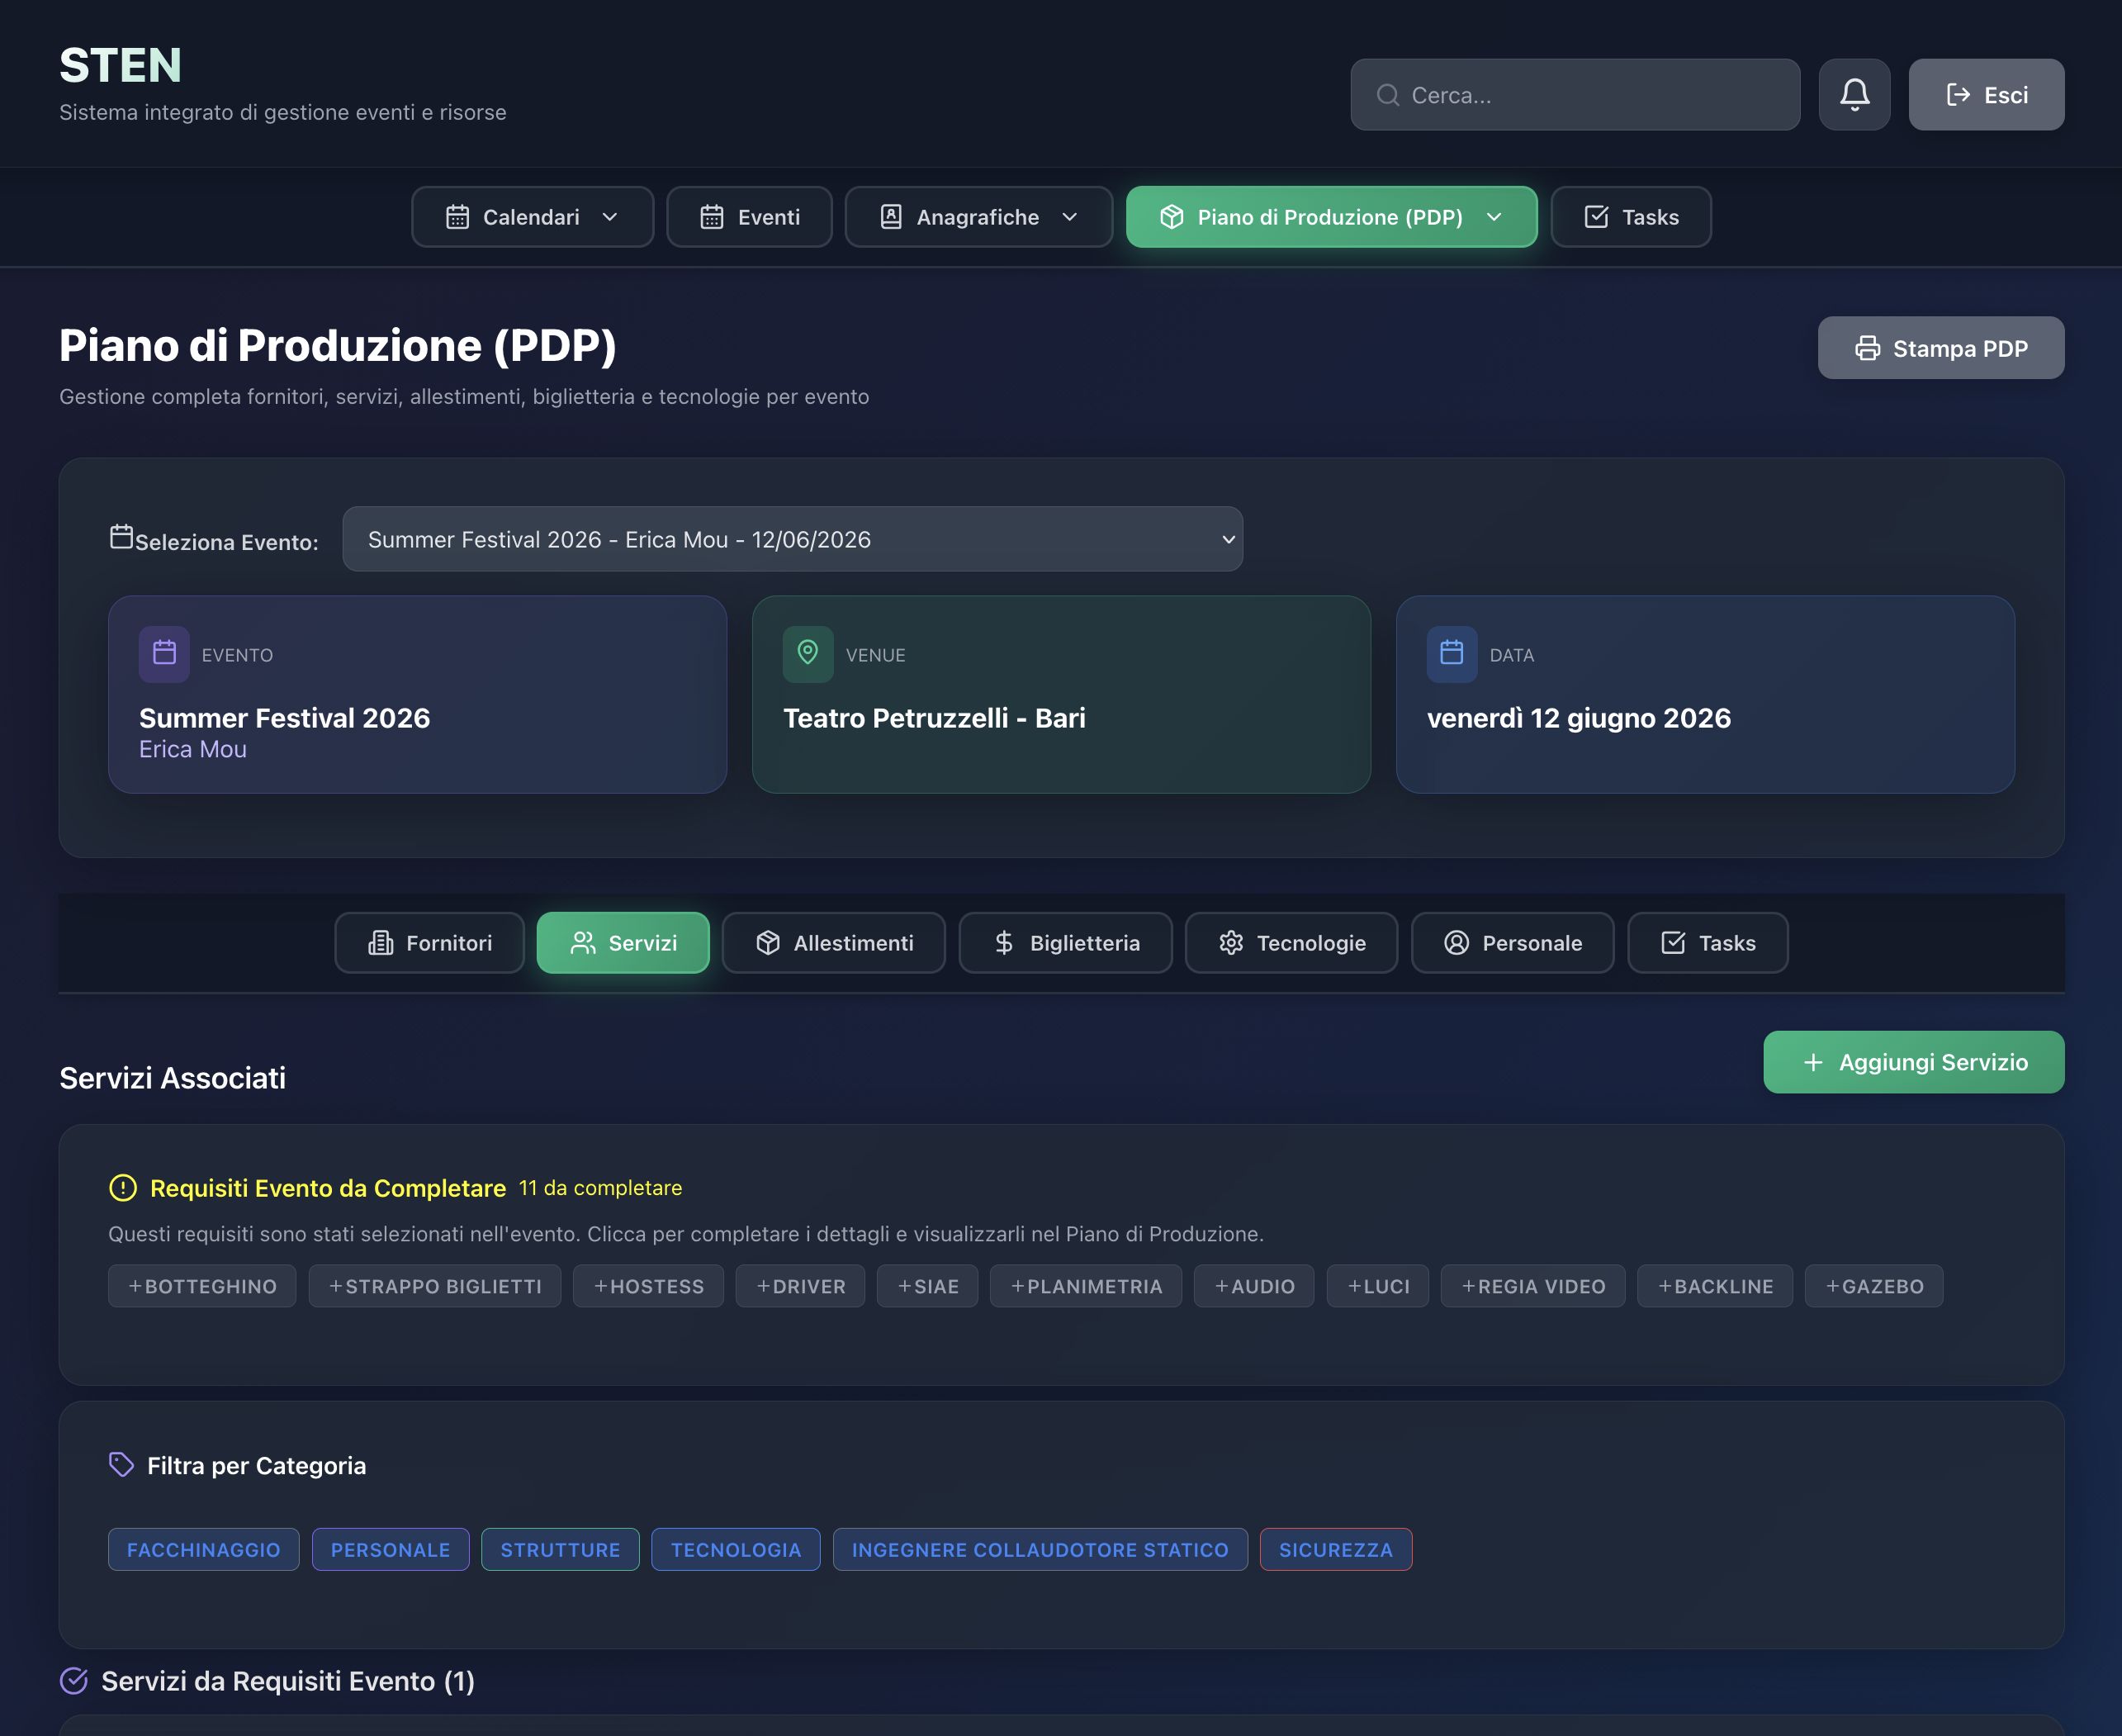Click the search magnifier icon
Screen dimensions: 2122x1736
click(1387, 95)
